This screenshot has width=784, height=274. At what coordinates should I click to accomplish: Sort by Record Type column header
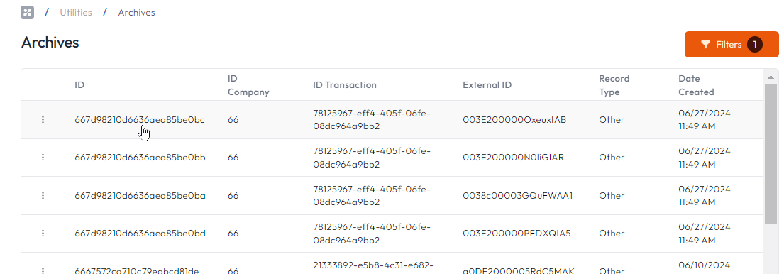click(x=614, y=85)
